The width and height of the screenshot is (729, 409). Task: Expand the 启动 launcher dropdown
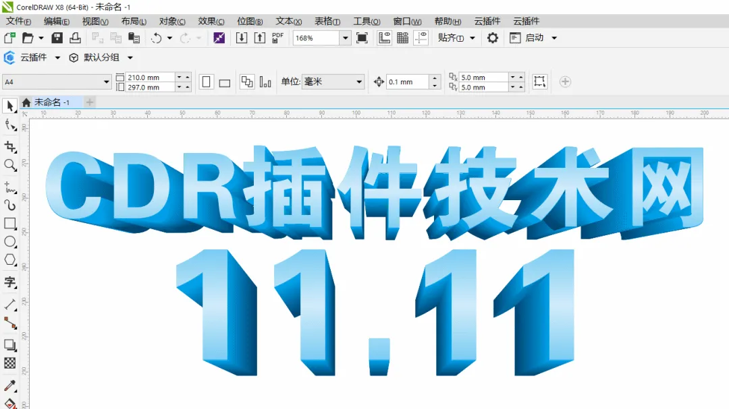[554, 38]
